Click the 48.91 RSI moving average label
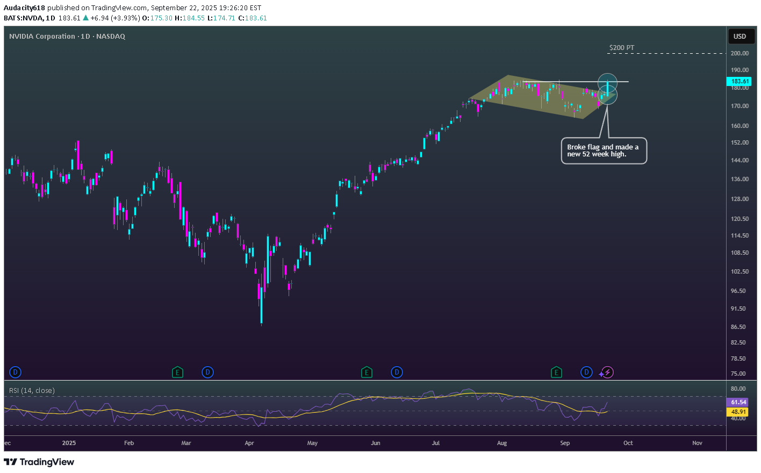 pyautogui.click(x=738, y=412)
